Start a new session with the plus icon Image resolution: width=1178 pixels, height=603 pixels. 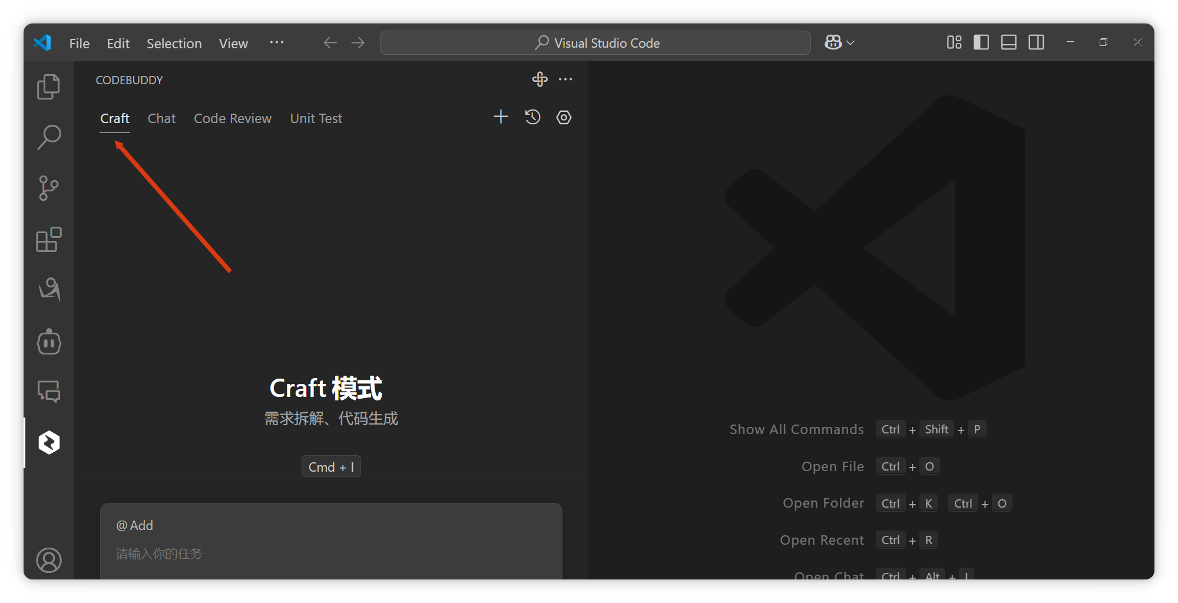(x=500, y=117)
